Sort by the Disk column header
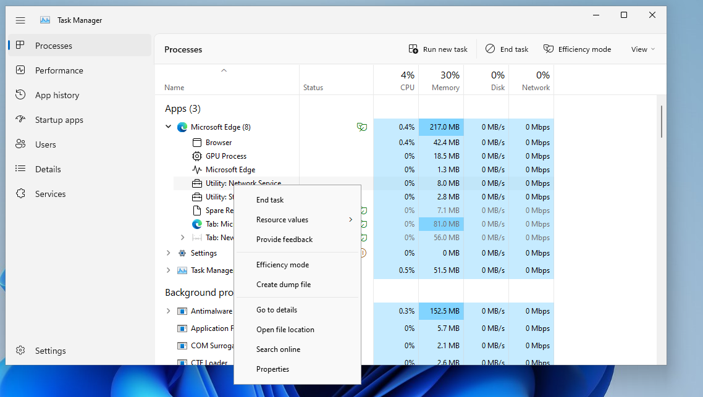The image size is (703, 397). click(486, 80)
